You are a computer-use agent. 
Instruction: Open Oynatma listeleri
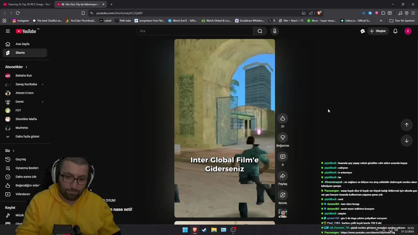coord(25,168)
